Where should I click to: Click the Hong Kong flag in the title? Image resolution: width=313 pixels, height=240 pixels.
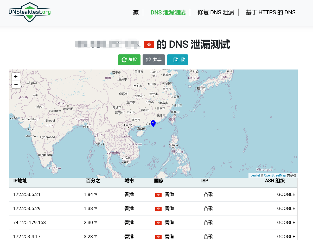(149, 45)
